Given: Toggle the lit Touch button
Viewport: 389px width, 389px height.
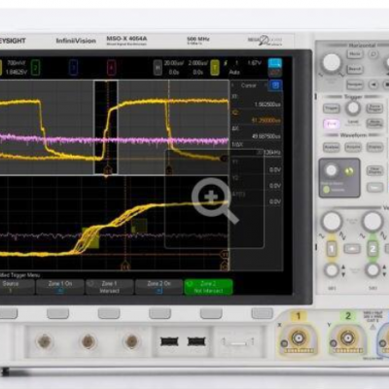Looking at the screenshot, I should tap(332, 124).
